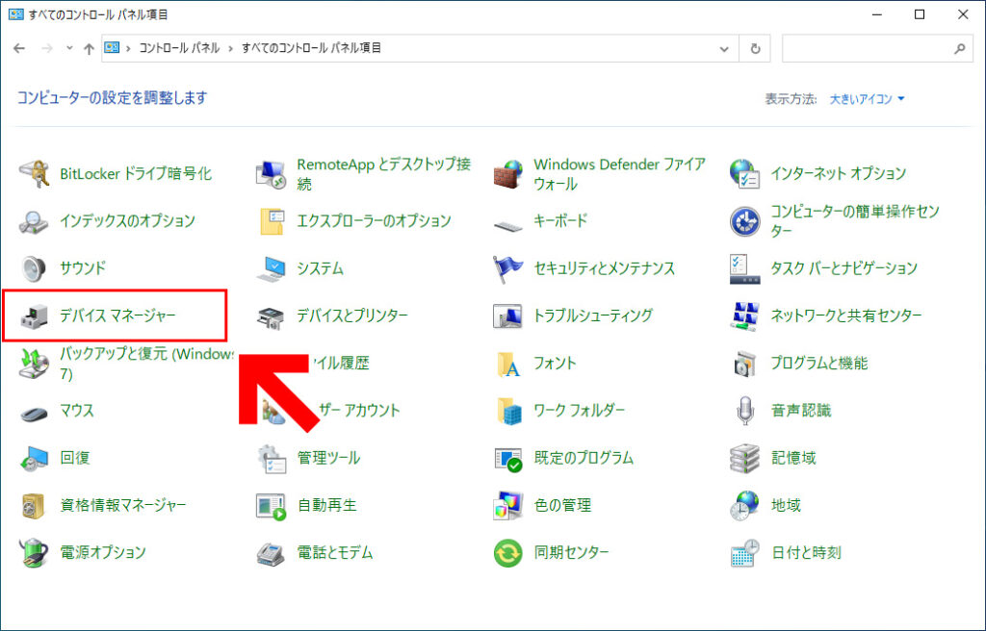986x631 pixels.
Task: Open the 電話とモデム icon
Action: click(271, 553)
